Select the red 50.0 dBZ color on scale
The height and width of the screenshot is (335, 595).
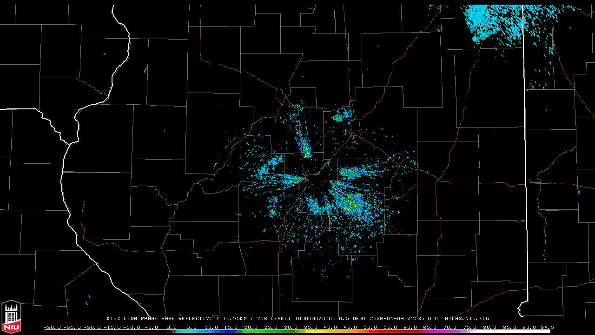tap(370, 331)
